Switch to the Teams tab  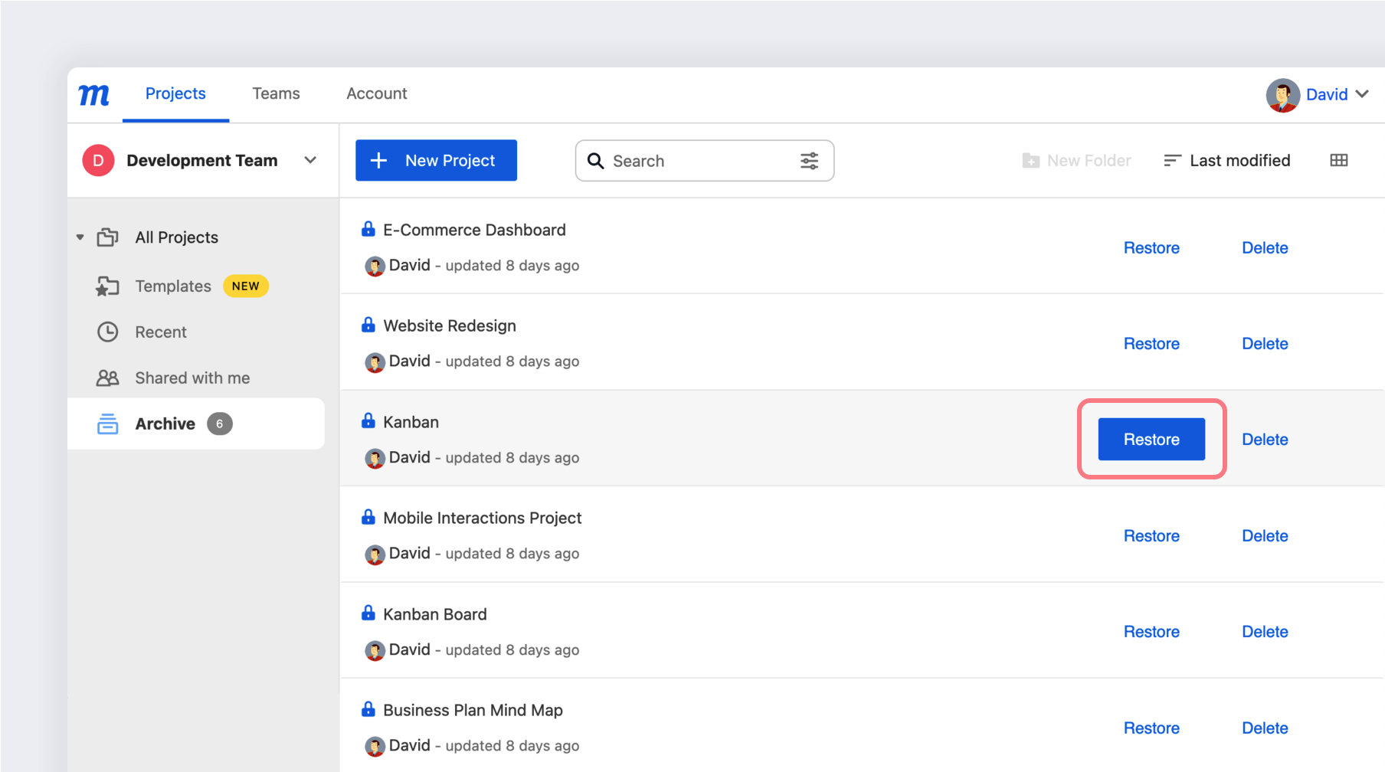coord(276,93)
